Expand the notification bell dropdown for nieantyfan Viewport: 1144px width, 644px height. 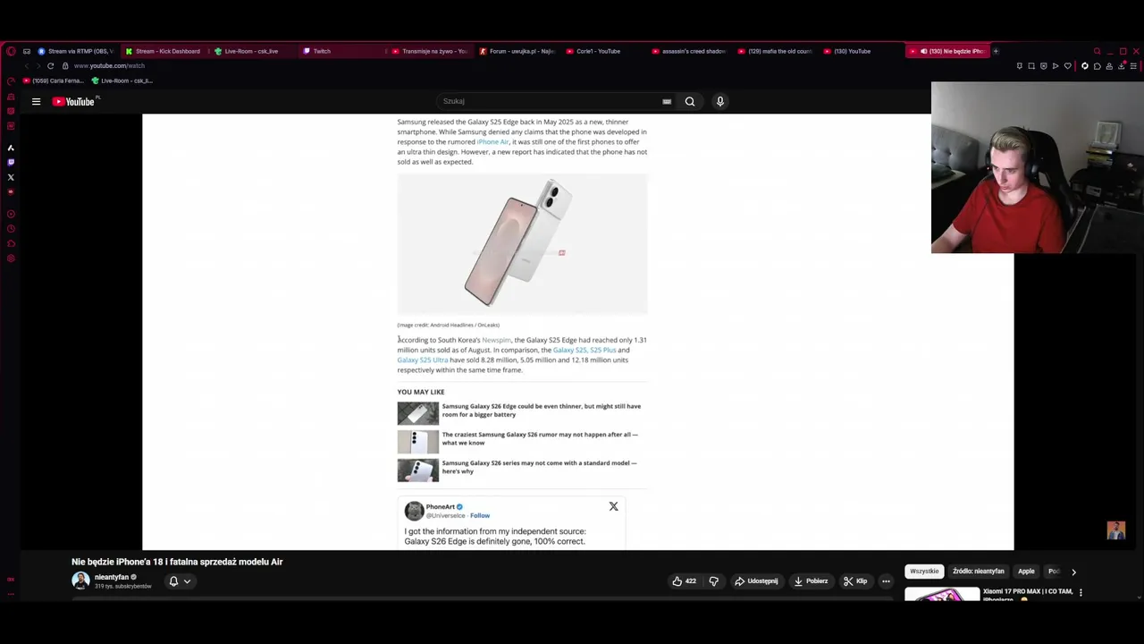coord(180,581)
